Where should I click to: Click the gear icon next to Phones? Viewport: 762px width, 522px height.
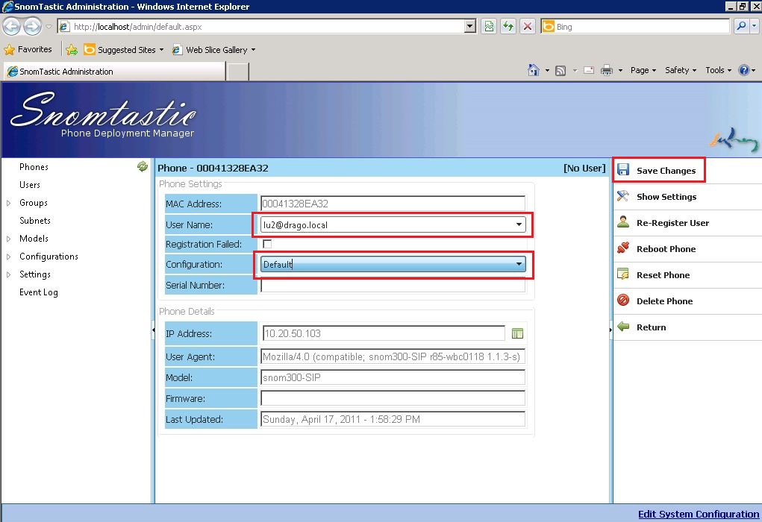click(142, 167)
